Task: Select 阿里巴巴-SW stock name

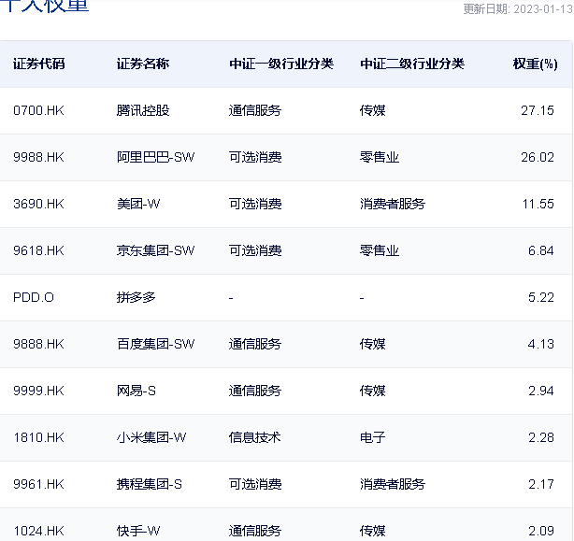Action: (x=155, y=157)
